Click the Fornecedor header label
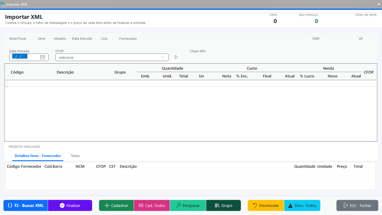This screenshot has height=215, width=382. click(128, 39)
